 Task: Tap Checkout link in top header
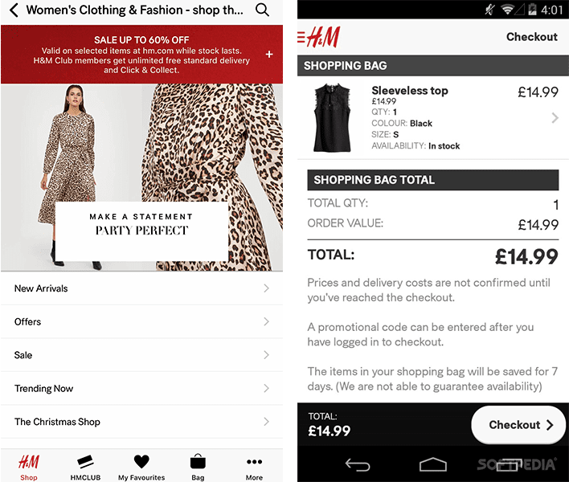(x=531, y=37)
